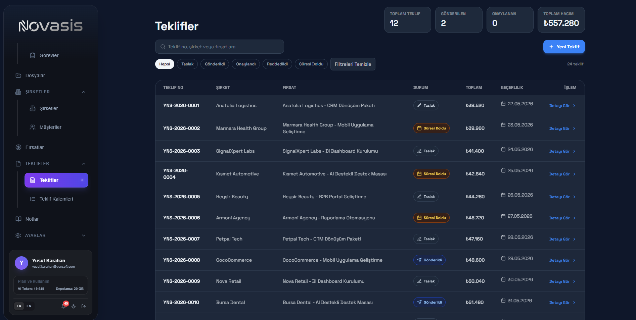Select the Hepsi filter chip
The width and height of the screenshot is (636, 320).
(165, 64)
